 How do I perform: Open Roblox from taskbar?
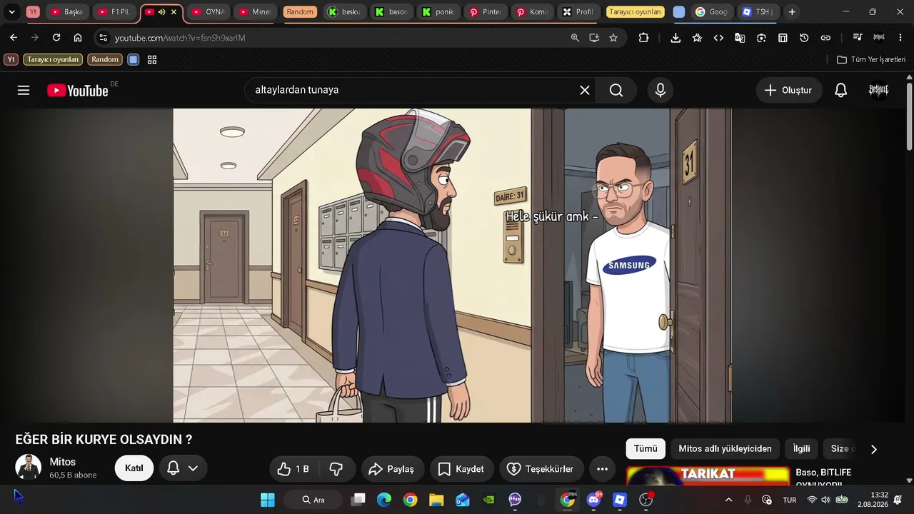click(620, 500)
